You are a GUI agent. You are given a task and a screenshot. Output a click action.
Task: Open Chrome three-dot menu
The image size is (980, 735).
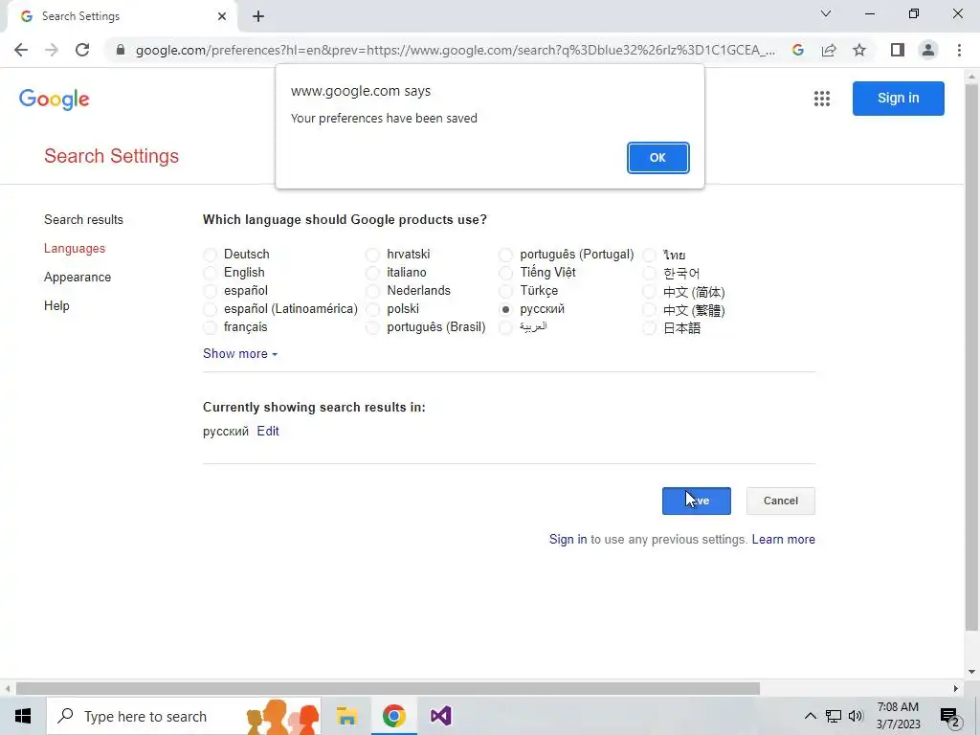(959, 50)
